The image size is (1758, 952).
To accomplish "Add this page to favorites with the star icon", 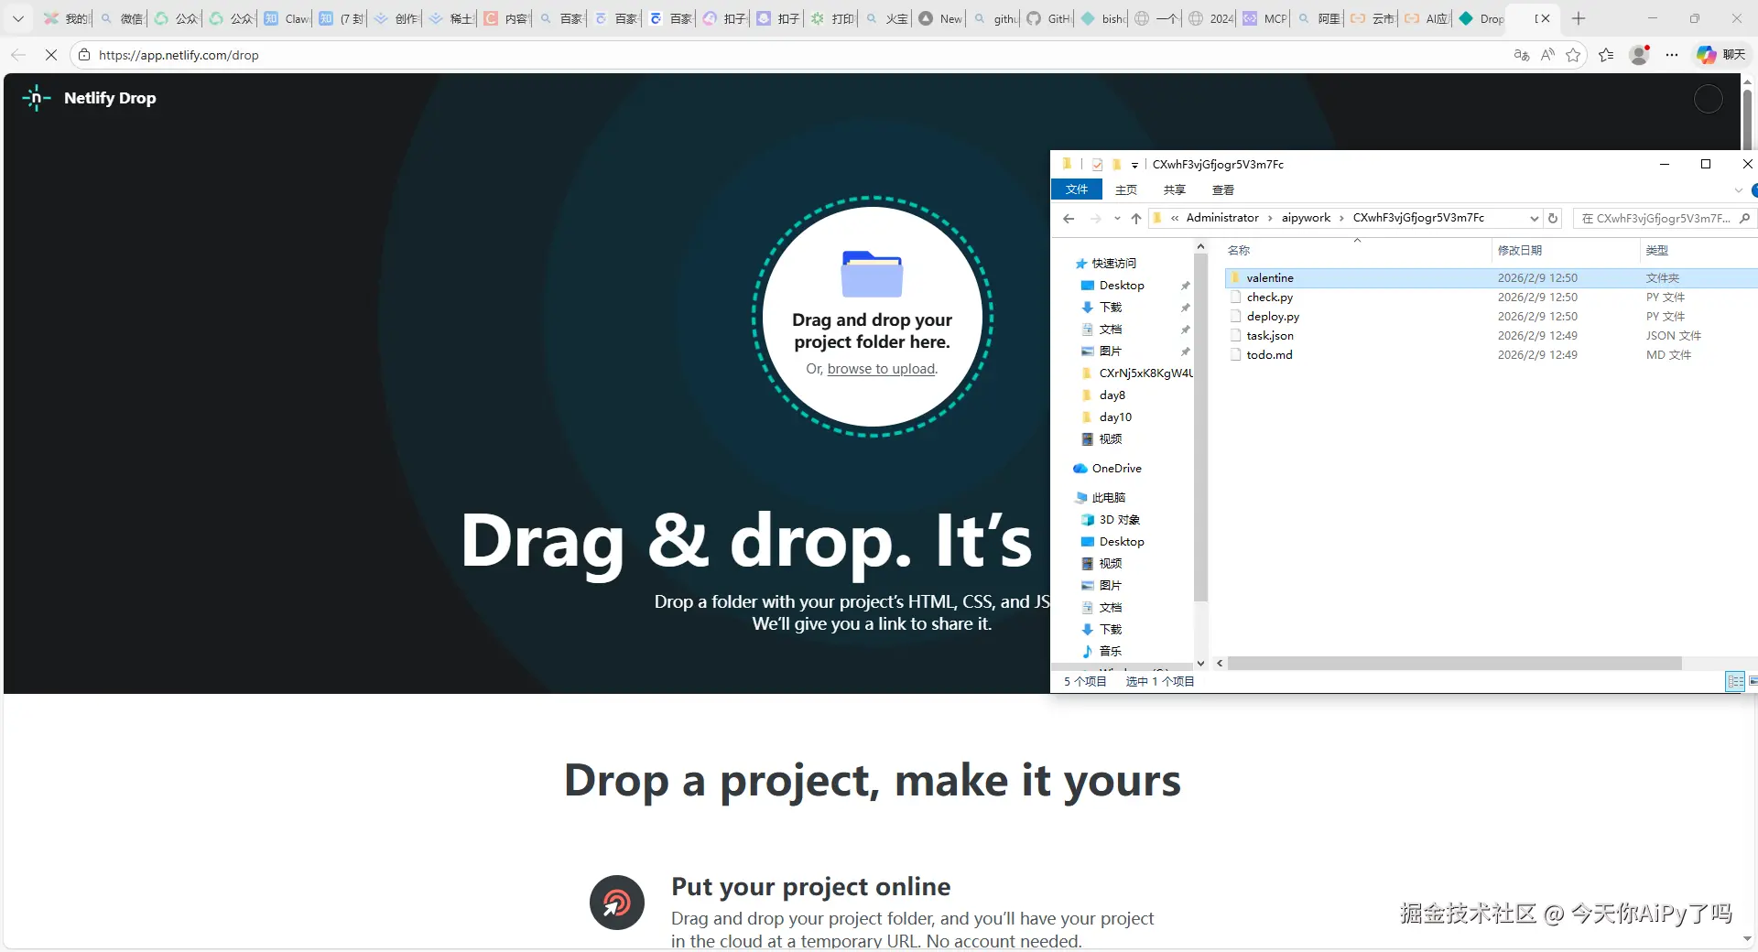I will [x=1573, y=55].
